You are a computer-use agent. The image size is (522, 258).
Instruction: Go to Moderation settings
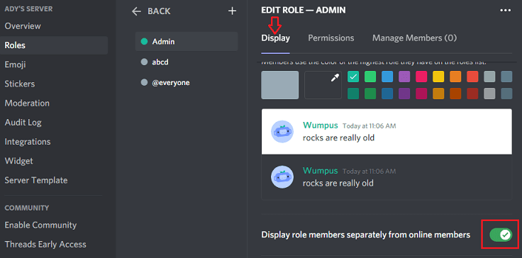click(27, 103)
